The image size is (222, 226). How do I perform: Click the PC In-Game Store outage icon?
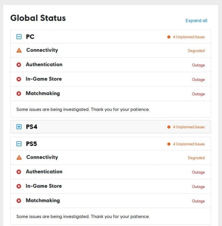[19, 79]
